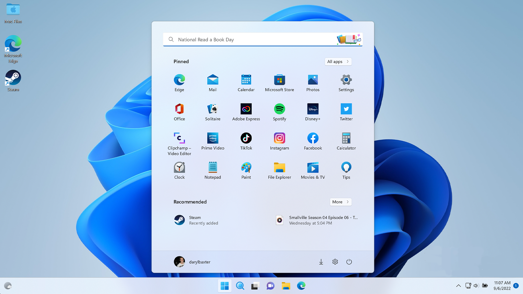Open Solitaire from pinned section
This screenshot has height=294, width=523.
[212, 112]
